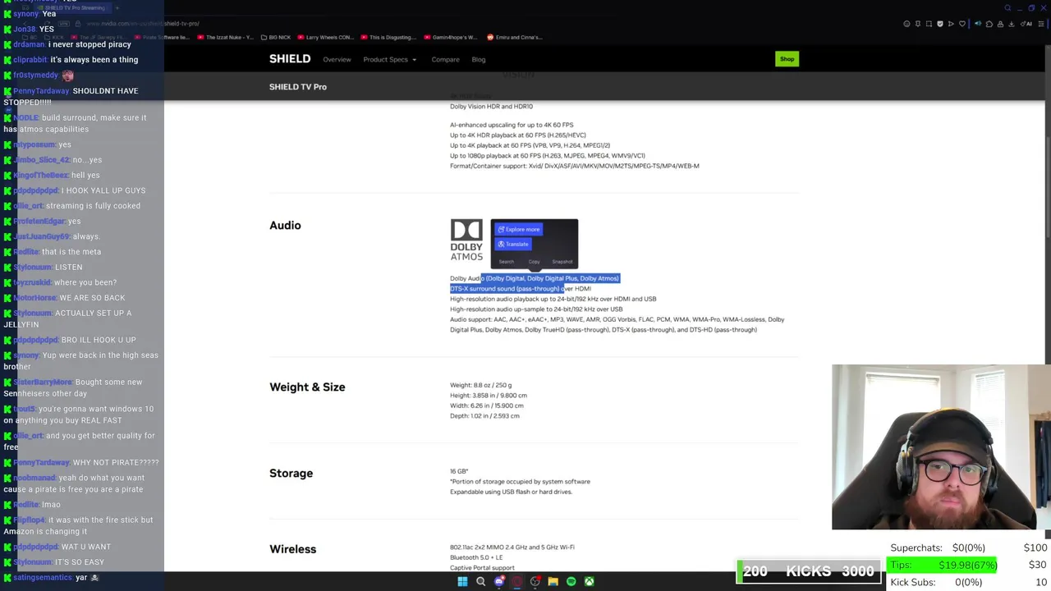Click the Audio section heading
The height and width of the screenshot is (591, 1051).
(285, 226)
